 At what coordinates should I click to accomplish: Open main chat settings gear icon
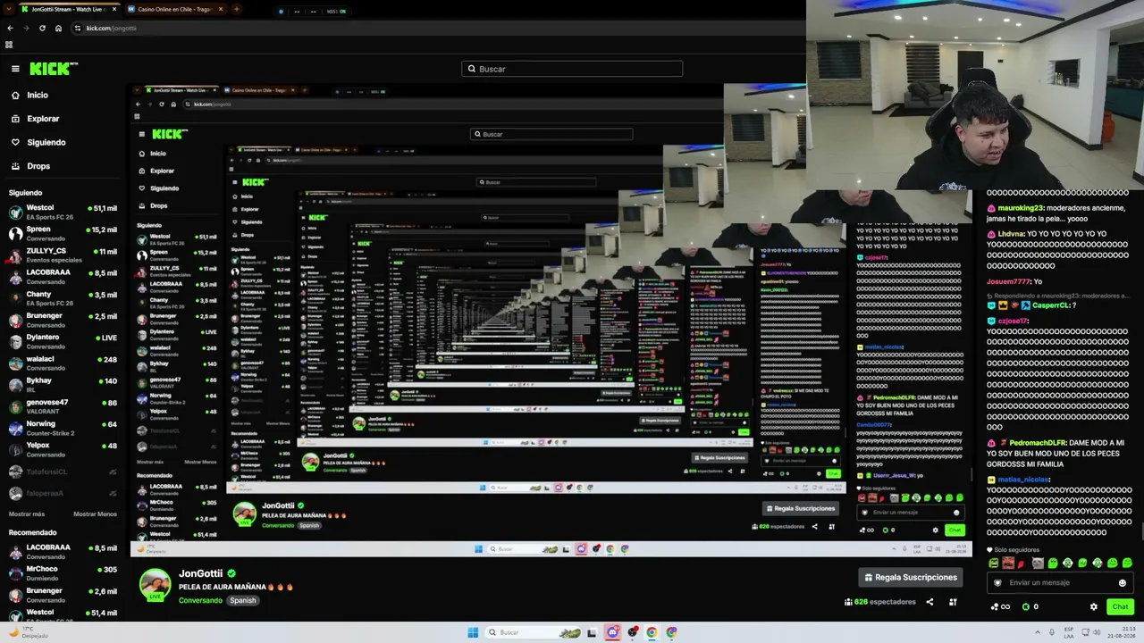tap(1093, 607)
